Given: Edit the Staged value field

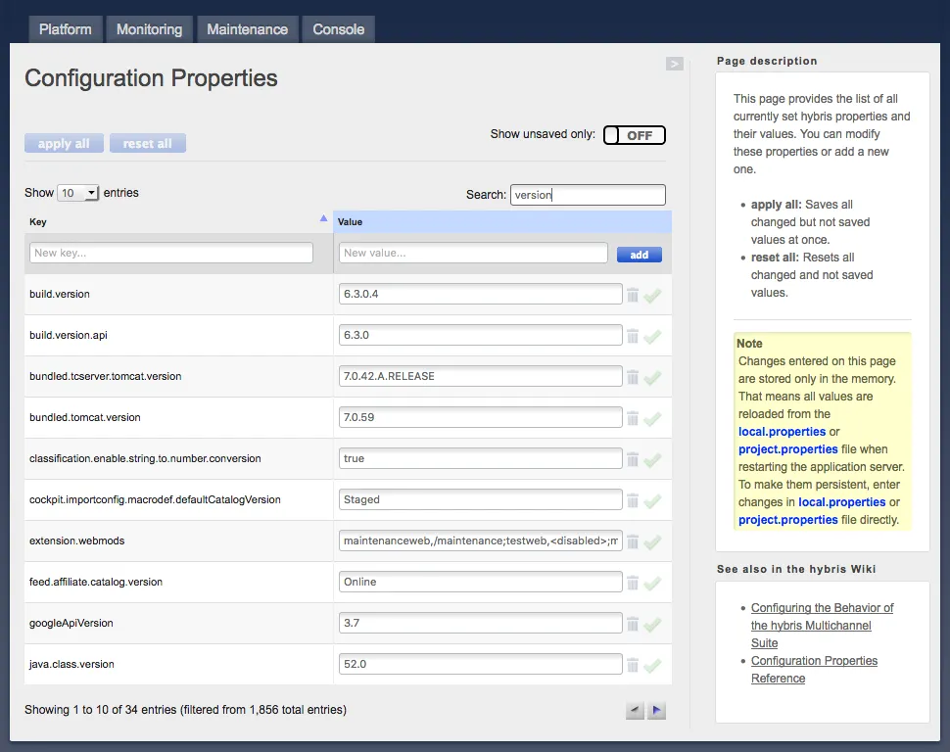Looking at the screenshot, I should [481, 500].
